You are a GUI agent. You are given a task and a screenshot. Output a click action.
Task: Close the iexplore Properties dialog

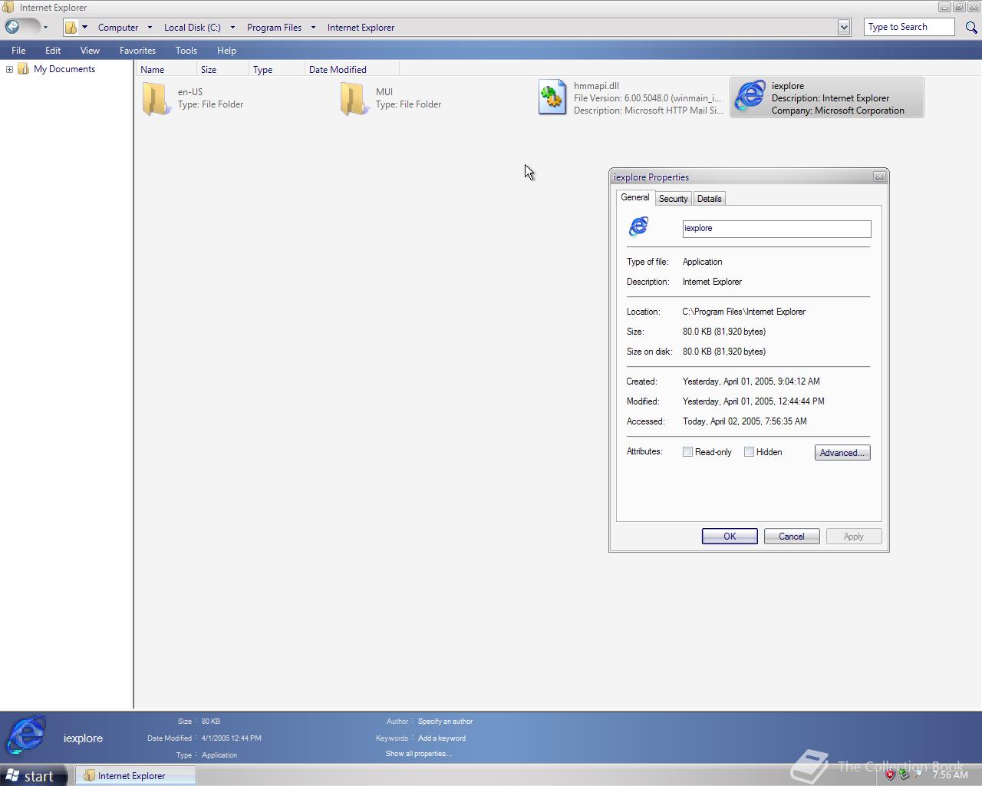point(879,177)
